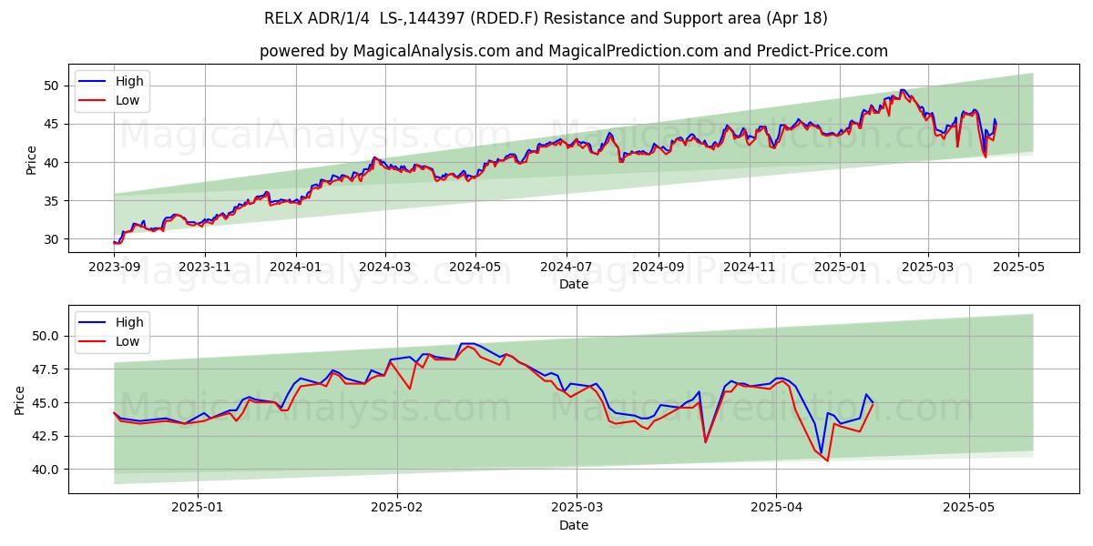Click the '40' y-axis tick in top chart
The height and width of the screenshot is (546, 1093).
(53, 162)
